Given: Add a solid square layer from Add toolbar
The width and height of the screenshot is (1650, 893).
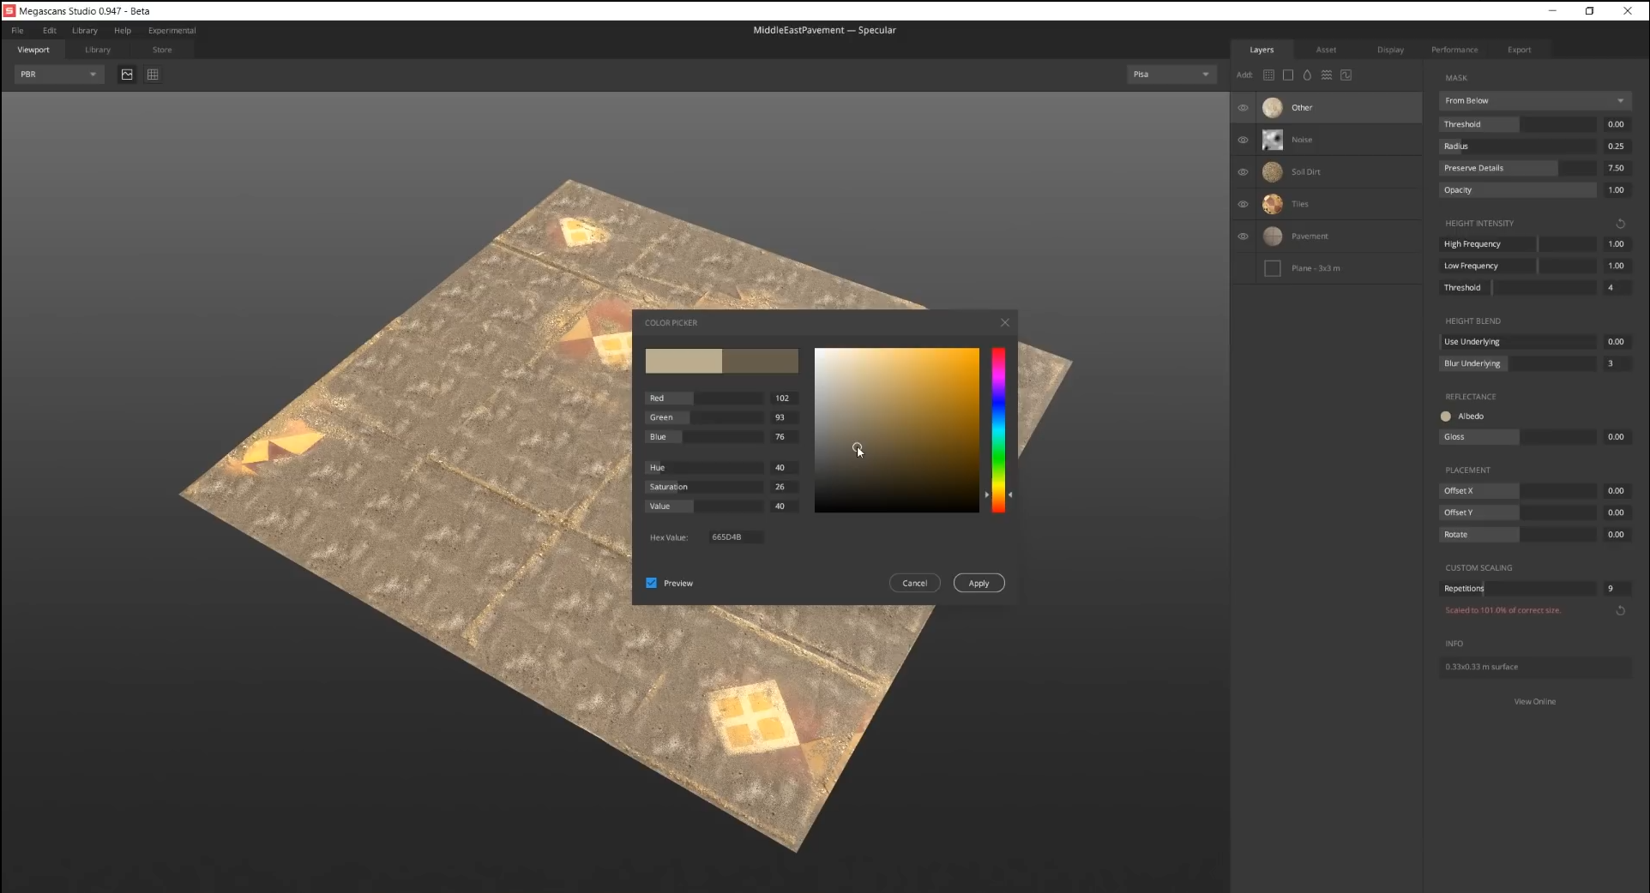Looking at the screenshot, I should point(1288,75).
